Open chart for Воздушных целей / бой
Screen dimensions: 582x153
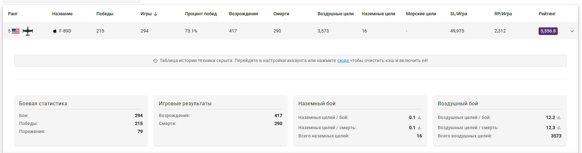(x=559, y=118)
